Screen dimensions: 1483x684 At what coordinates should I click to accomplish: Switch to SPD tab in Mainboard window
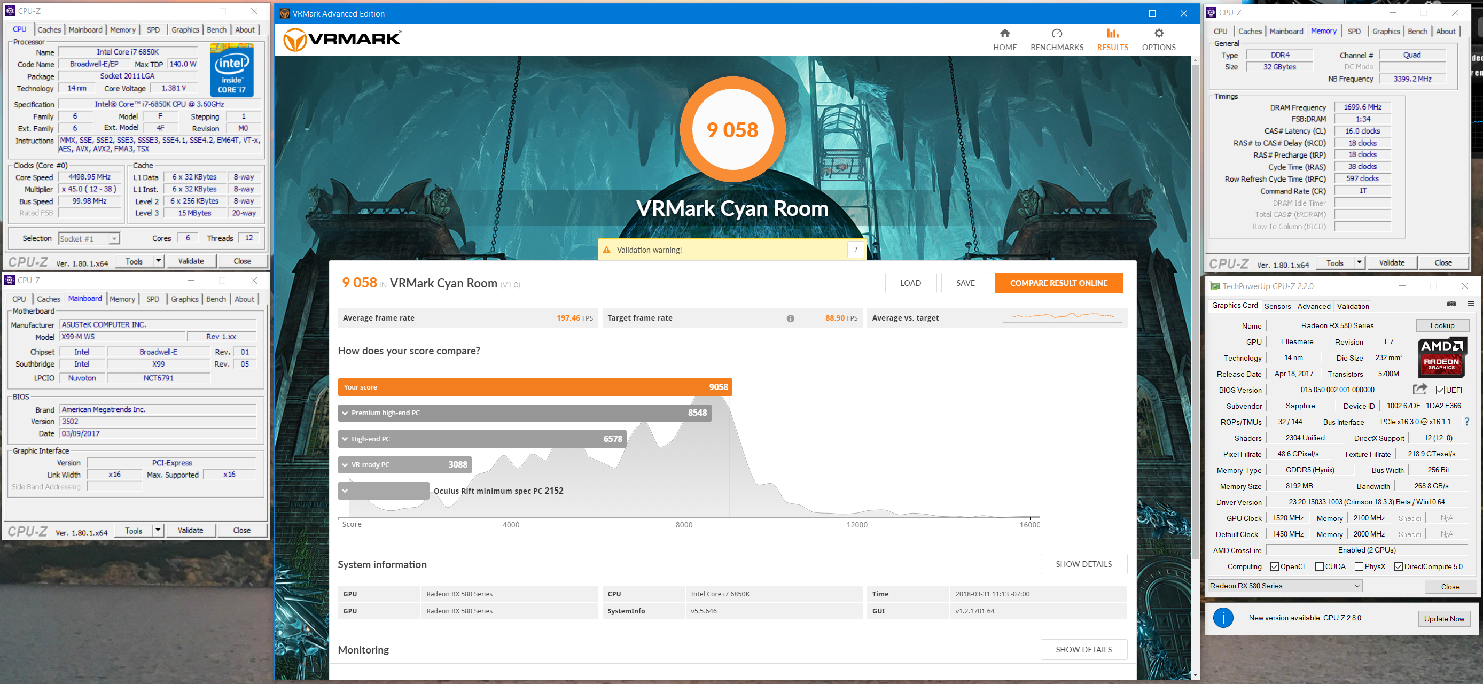click(153, 299)
